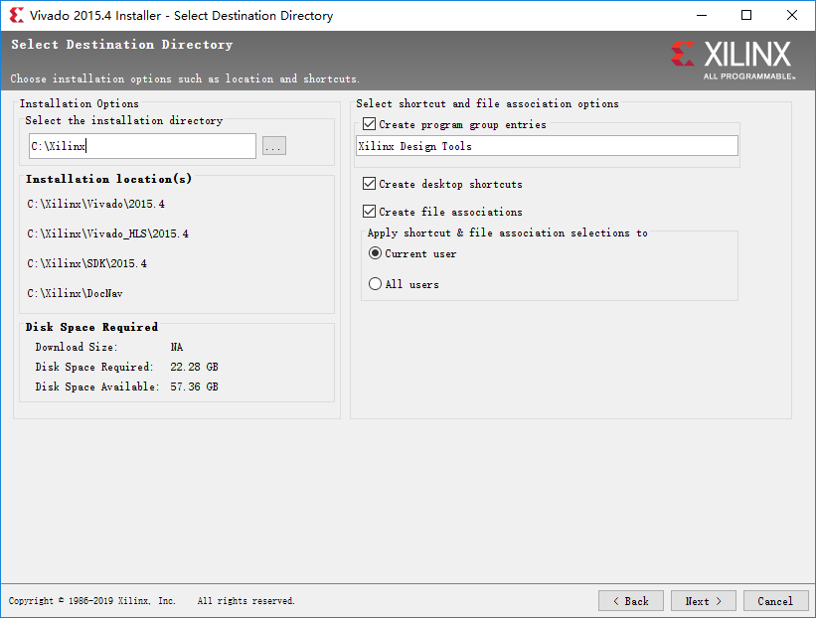Click the 57.36 GB disk space available value
Screen dimensions: 816x618
pos(194,386)
